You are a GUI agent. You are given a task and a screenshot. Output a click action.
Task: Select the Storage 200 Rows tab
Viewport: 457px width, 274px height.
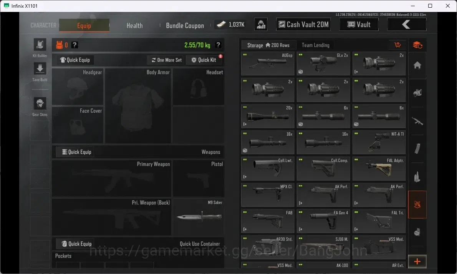tap(268, 45)
